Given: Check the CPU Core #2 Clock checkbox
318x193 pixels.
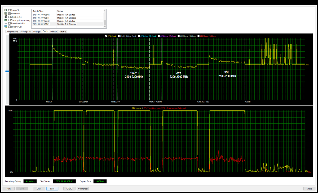Looking at the screenshot, I should 158,36.
